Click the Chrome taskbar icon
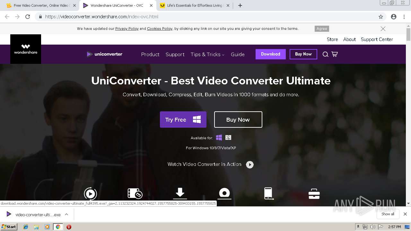 tap(58, 227)
